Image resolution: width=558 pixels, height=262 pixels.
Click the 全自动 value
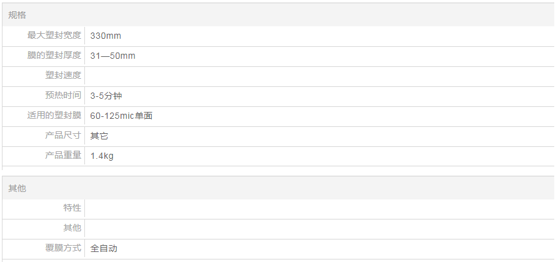[x=104, y=248]
